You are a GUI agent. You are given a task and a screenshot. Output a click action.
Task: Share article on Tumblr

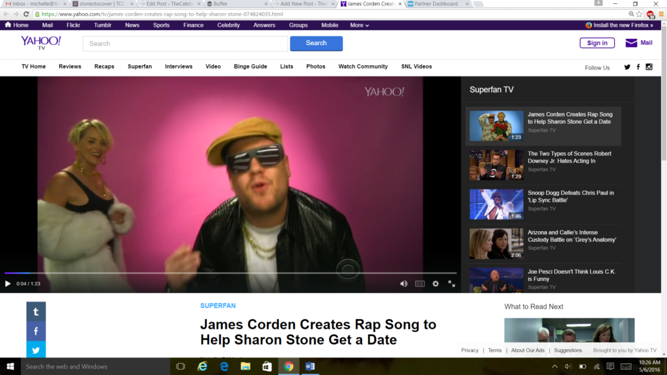(36, 311)
